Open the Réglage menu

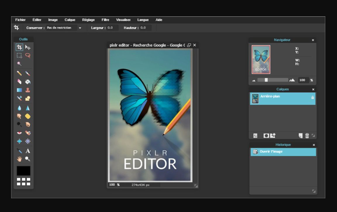coord(88,20)
